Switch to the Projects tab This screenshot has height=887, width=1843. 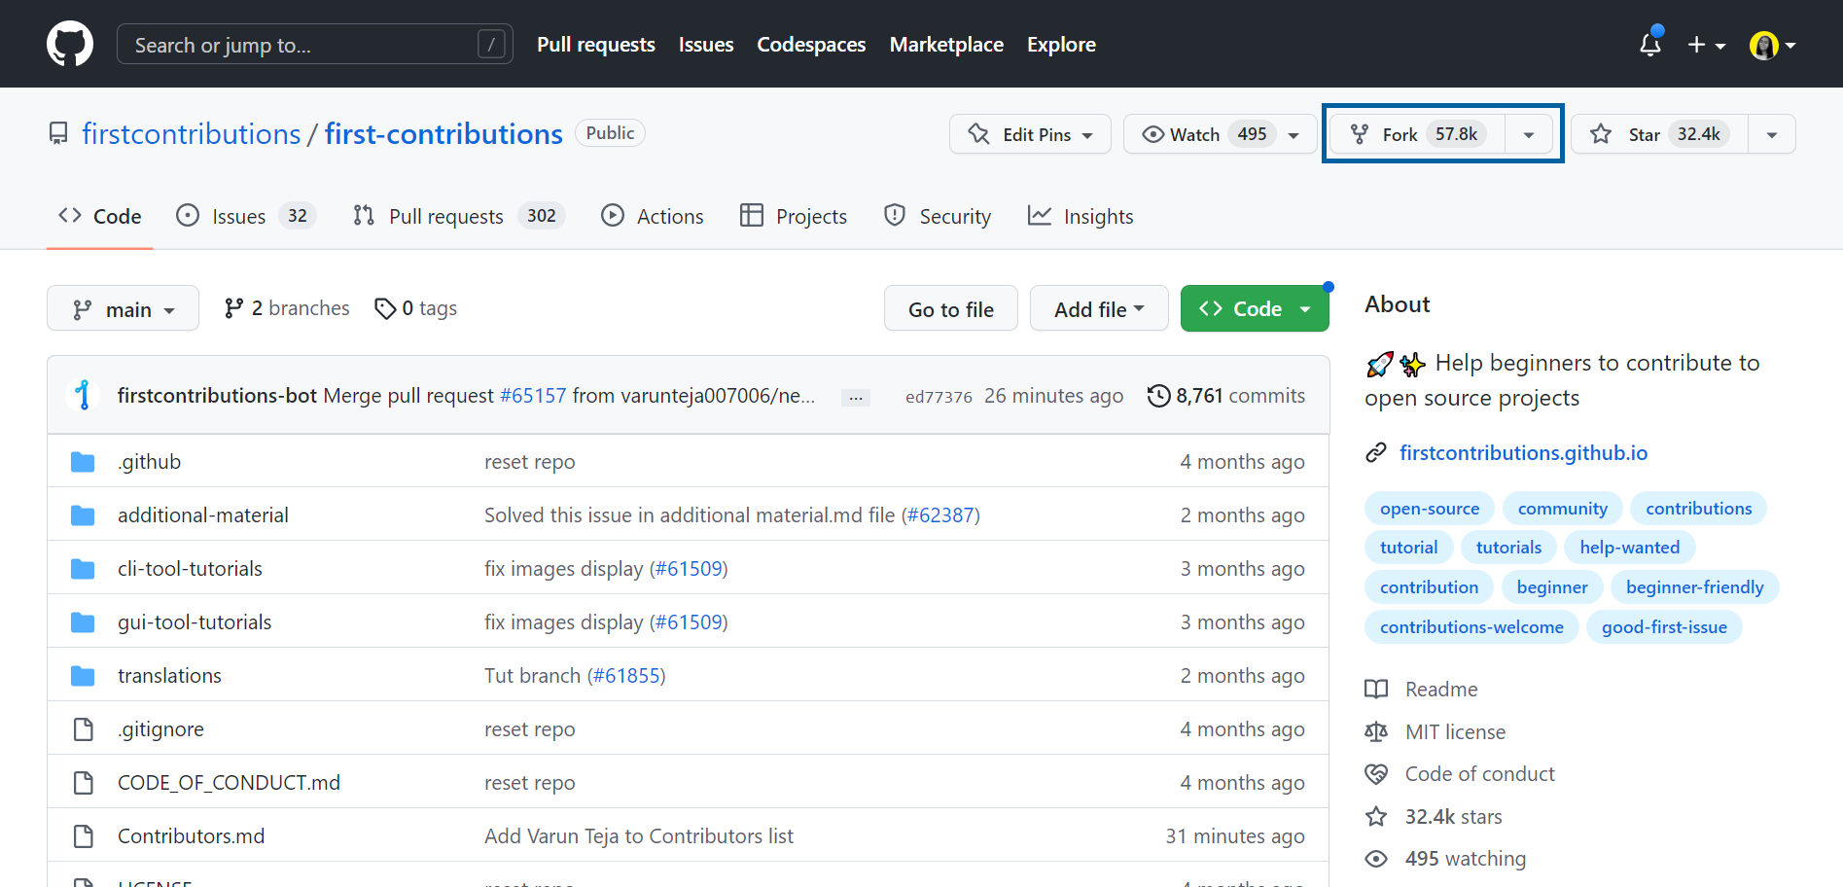(794, 216)
